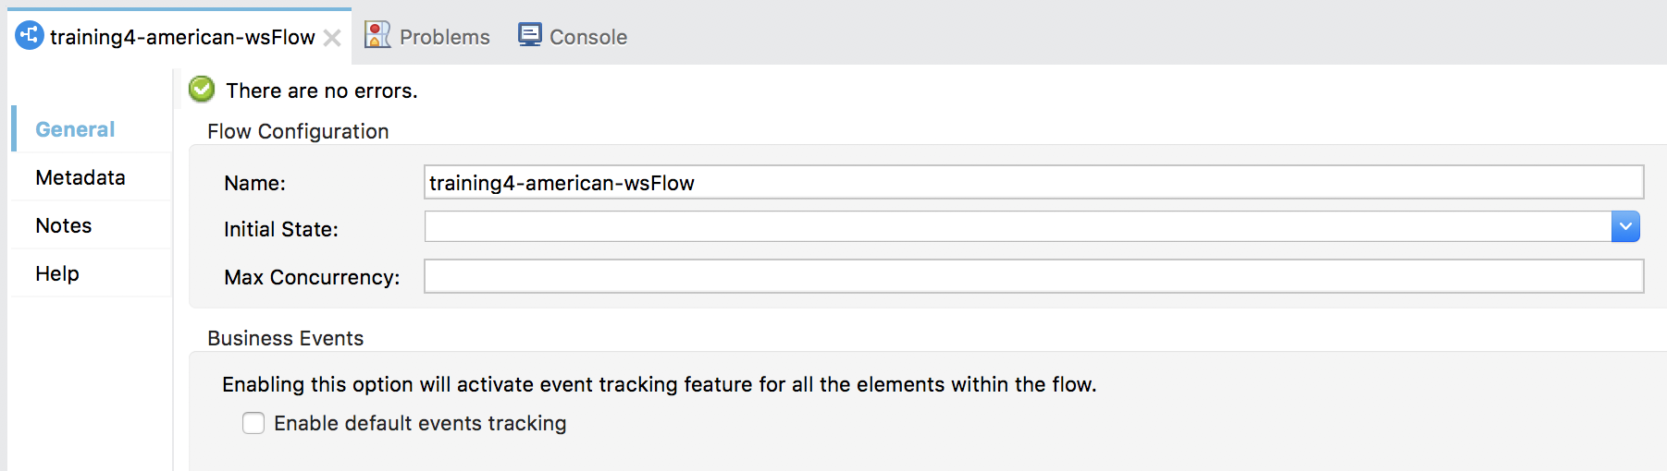The image size is (1667, 471).
Task: Click the Name field containing training4-american-wsFlow
Action: tap(1033, 182)
